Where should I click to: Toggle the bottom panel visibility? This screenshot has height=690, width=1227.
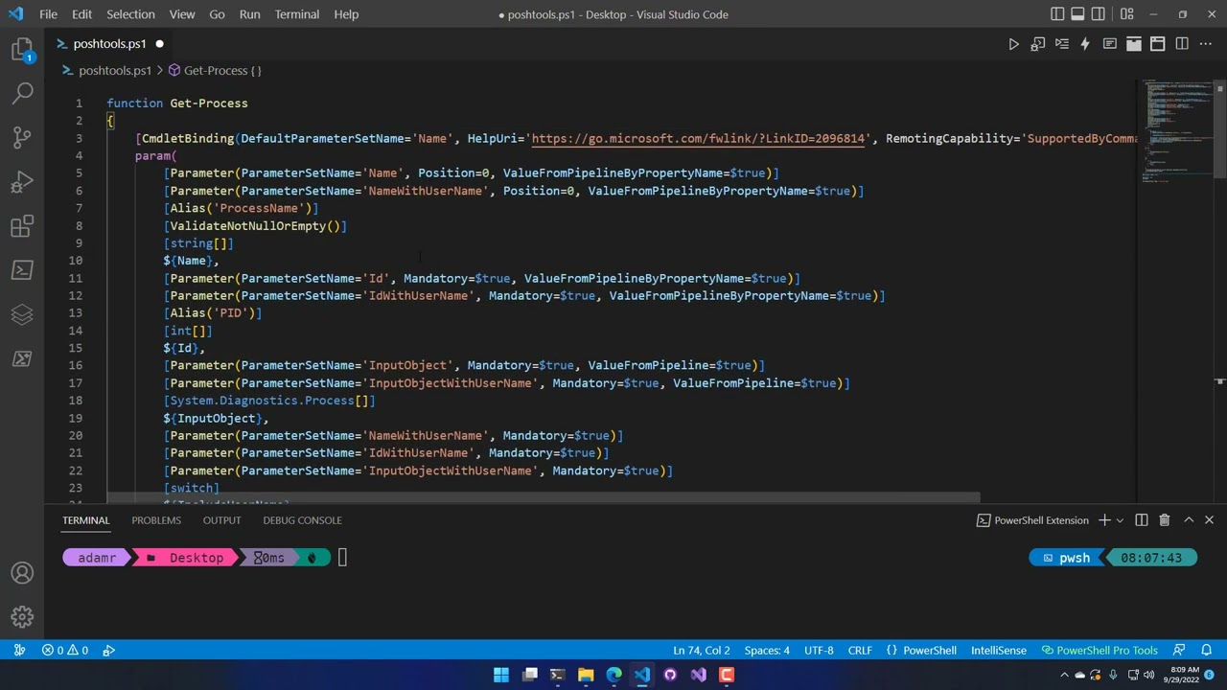1077,14
